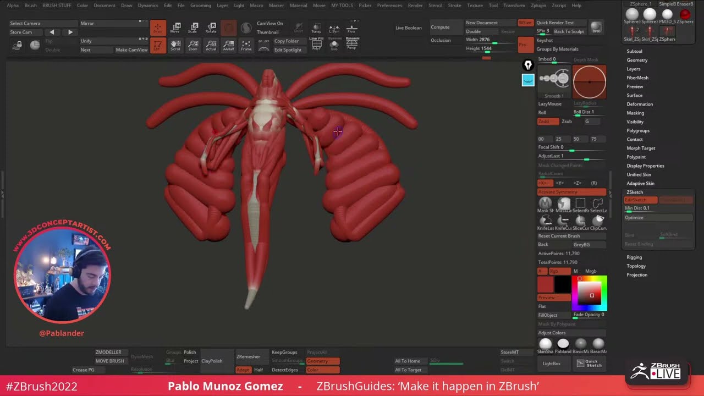704x396 pixels.
Task: Open the Zplugin menu
Action: [x=538, y=5]
